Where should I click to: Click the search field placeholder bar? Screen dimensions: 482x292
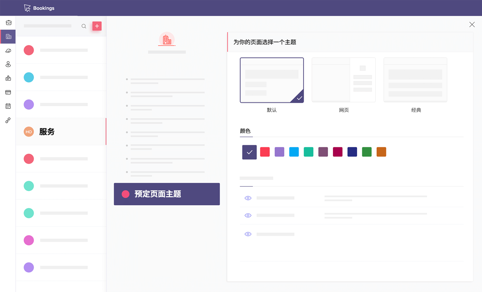point(48,26)
